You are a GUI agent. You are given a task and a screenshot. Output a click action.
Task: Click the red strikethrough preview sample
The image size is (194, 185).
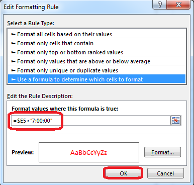click(88, 152)
